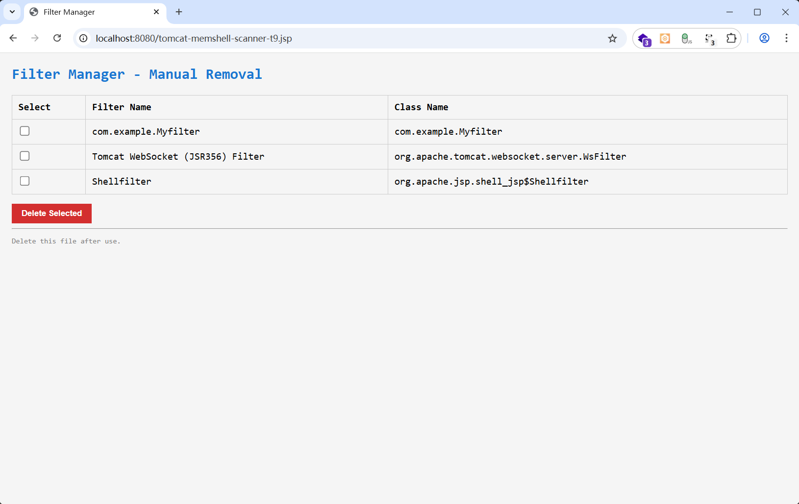Screen dimensions: 799x504
Task: Bookmark this page with the star icon
Action: point(612,38)
